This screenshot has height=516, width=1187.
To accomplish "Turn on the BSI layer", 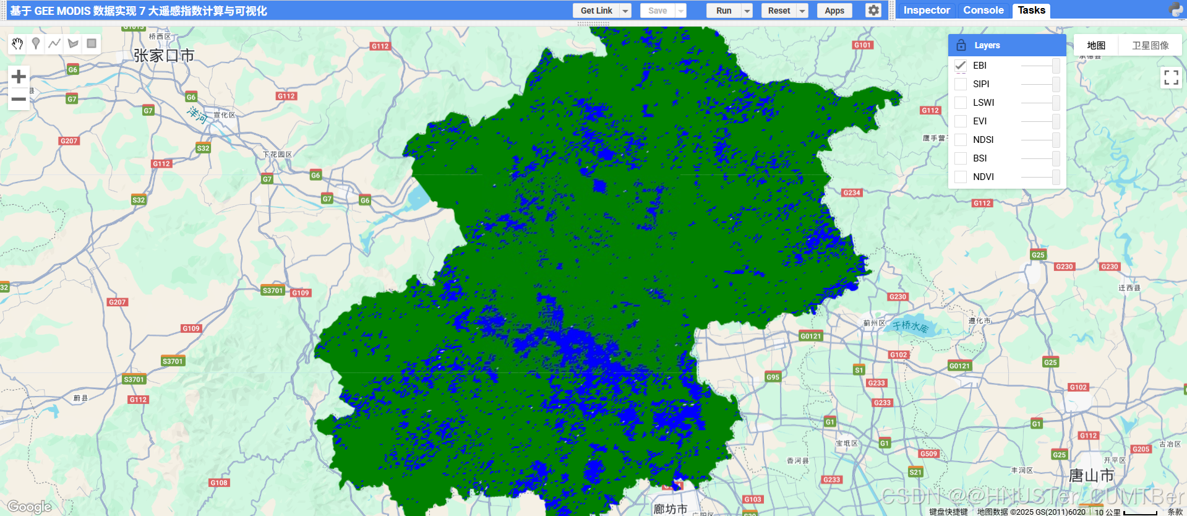I will tap(961, 158).
